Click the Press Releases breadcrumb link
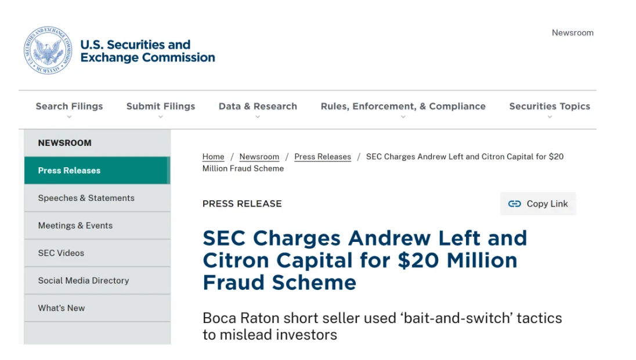636x360 pixels. click(x=323, y=157)
